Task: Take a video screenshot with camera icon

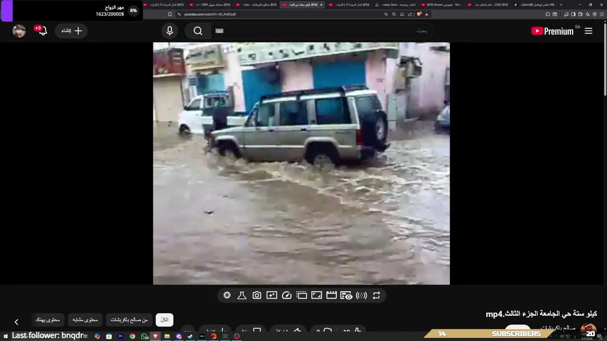Action: click(x=257, y=296)
